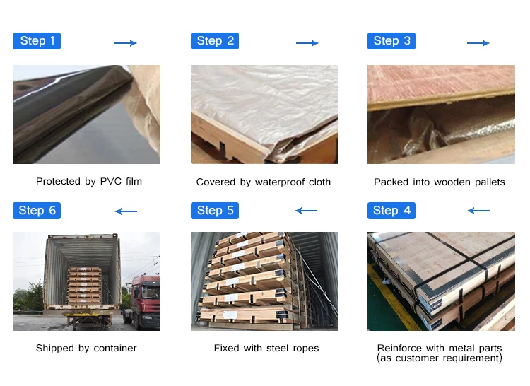Viewport: 530px width, 386px height.
Task: Open the steel ropes stacked pallets photo
Action: click(265, 281)
